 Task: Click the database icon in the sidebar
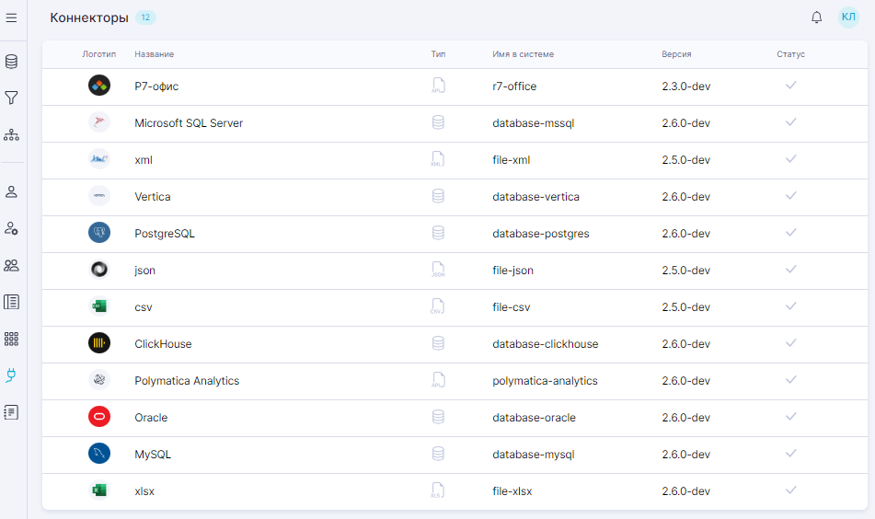tap(12, 62)
